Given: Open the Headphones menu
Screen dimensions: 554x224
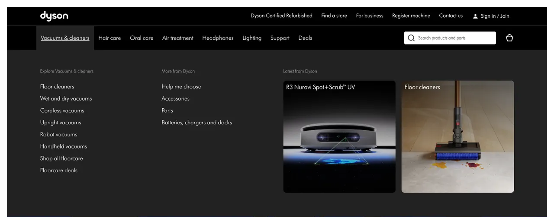Looking at the screenshot, I should (x=218, y=38).
